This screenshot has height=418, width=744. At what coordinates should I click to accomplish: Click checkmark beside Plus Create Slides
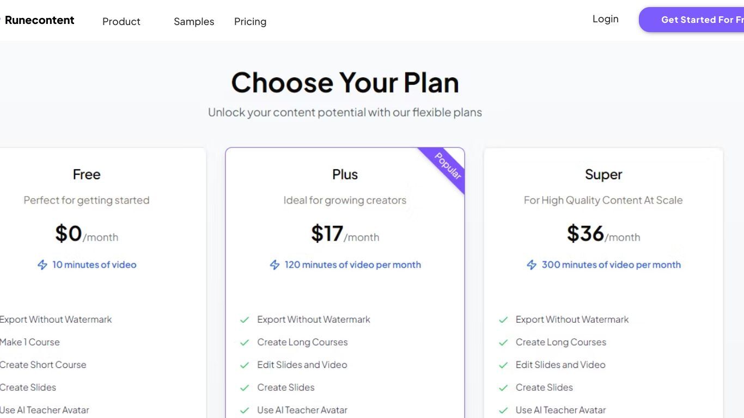(245, 388)
